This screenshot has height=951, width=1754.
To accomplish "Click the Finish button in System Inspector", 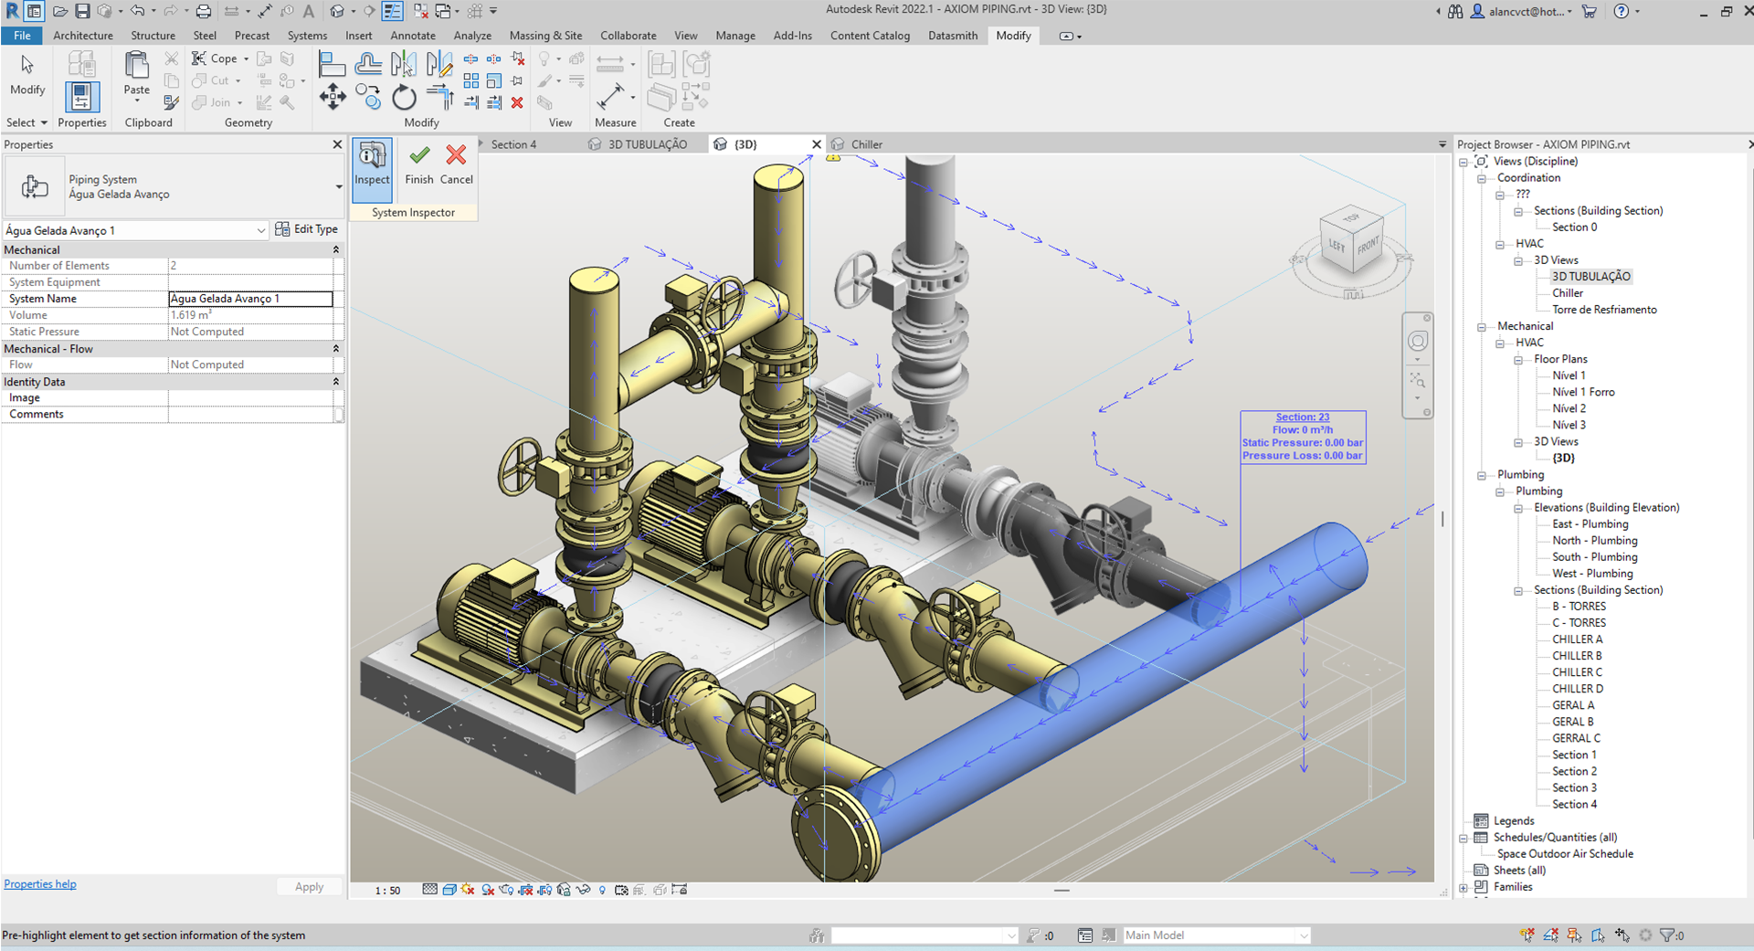I will [x=419, y=164].
